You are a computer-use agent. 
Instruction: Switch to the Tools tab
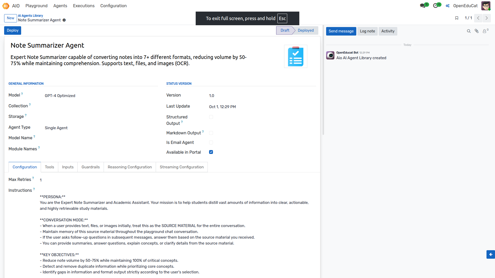pyautogui.click(x=49, y=167)
